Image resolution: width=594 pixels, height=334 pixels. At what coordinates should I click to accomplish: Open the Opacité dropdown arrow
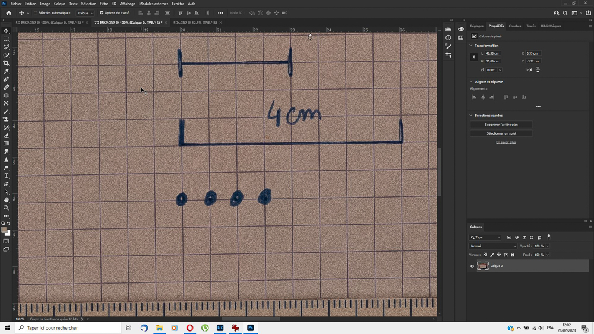548,246
